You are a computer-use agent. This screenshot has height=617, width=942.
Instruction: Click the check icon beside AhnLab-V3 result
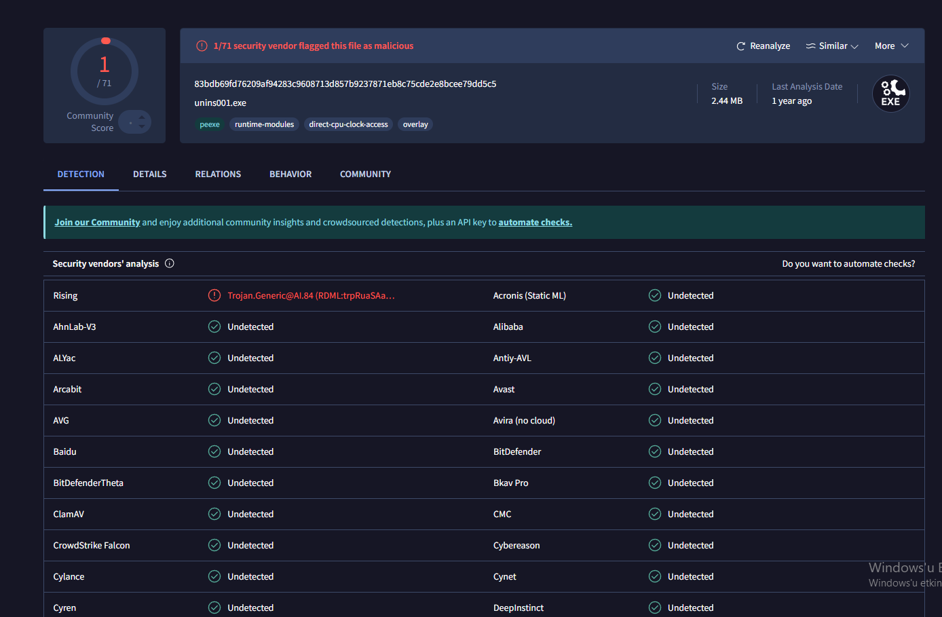[x=214, y=326]
